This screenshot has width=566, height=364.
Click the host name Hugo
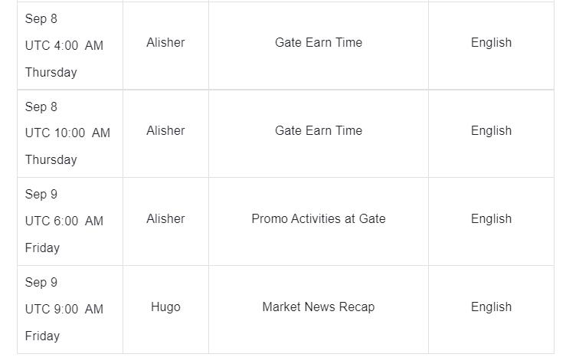pos(165,307)
